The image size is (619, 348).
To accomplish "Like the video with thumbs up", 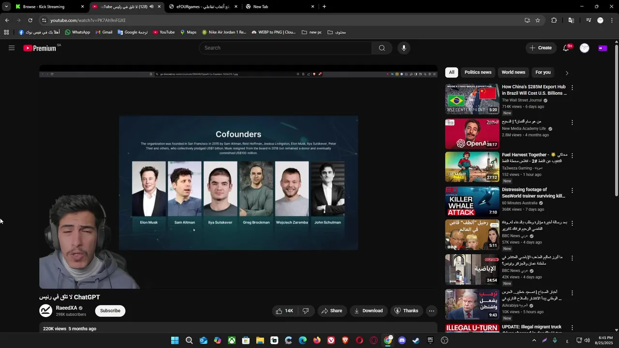I will (x=284, y=311).
